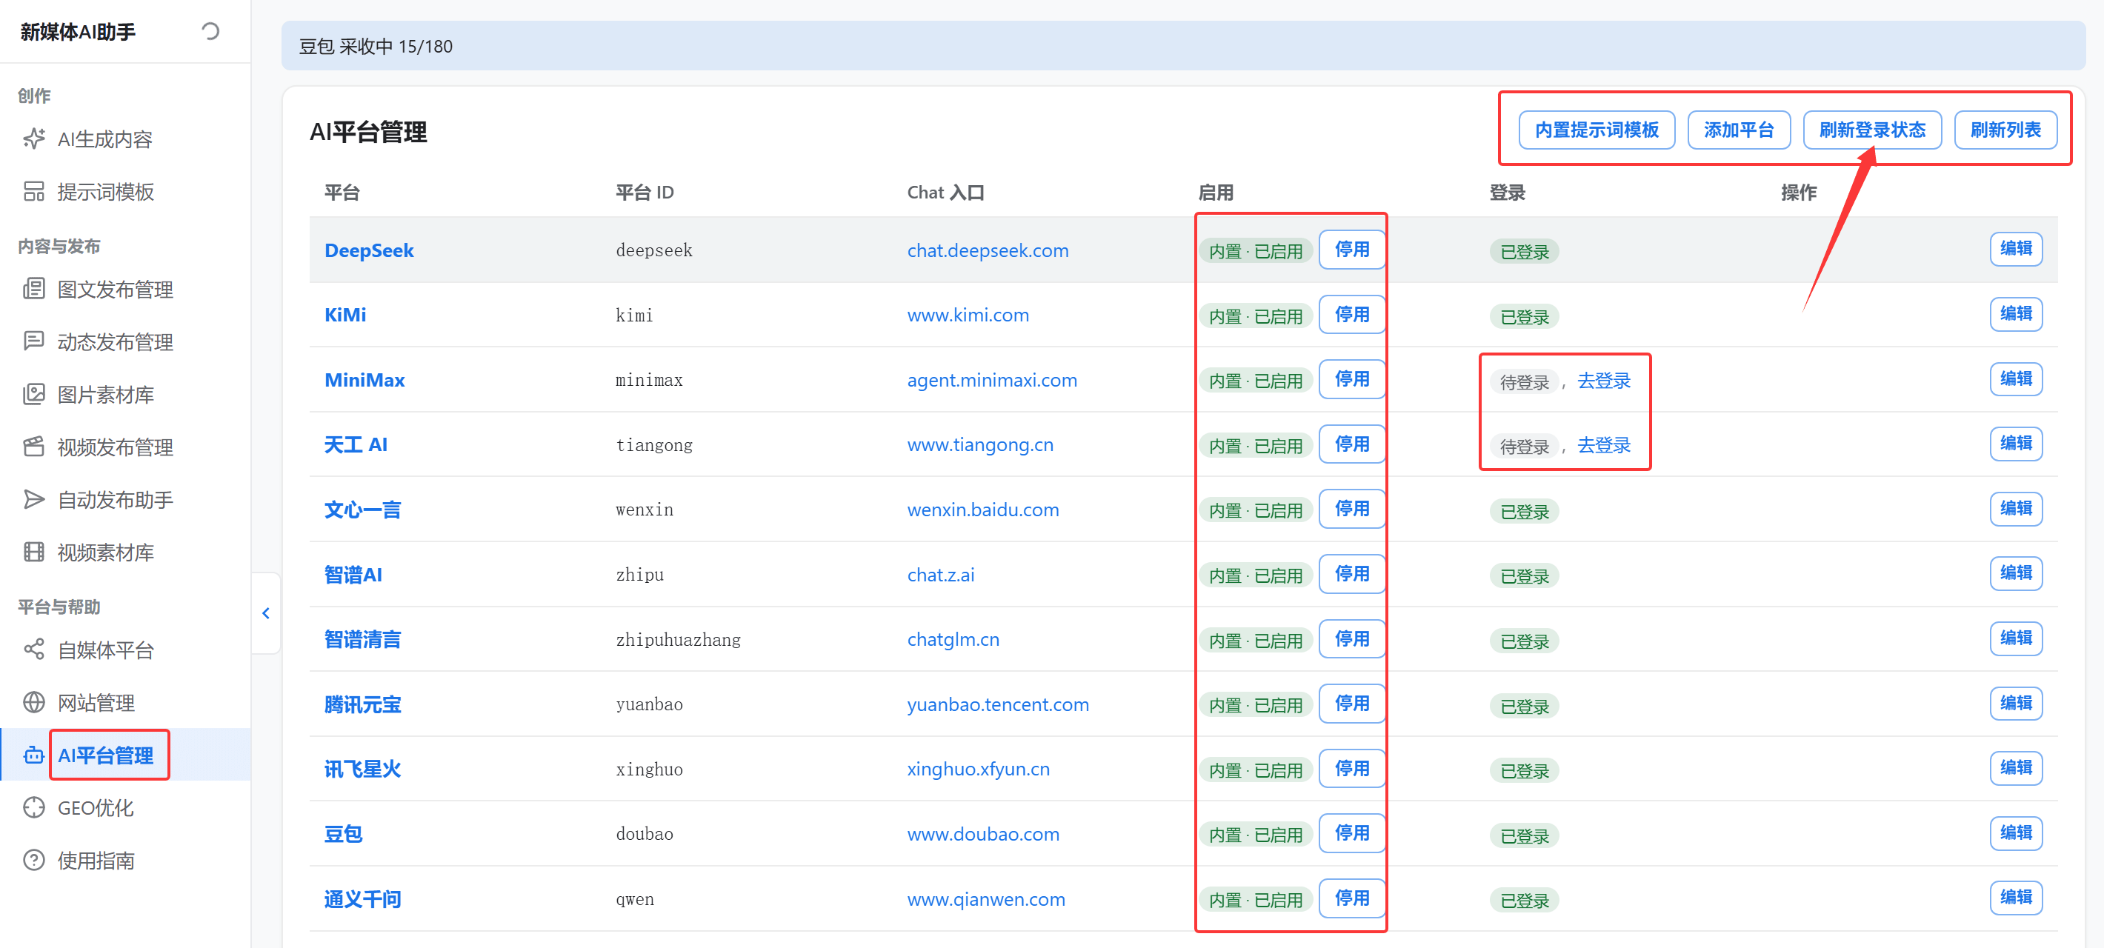This screenshot has height=948, width=2104.
Task: Open GEO优化 menu item
Action: 125,807
